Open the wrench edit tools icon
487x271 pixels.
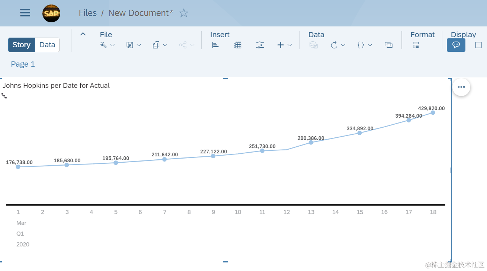tap(103, 45)
